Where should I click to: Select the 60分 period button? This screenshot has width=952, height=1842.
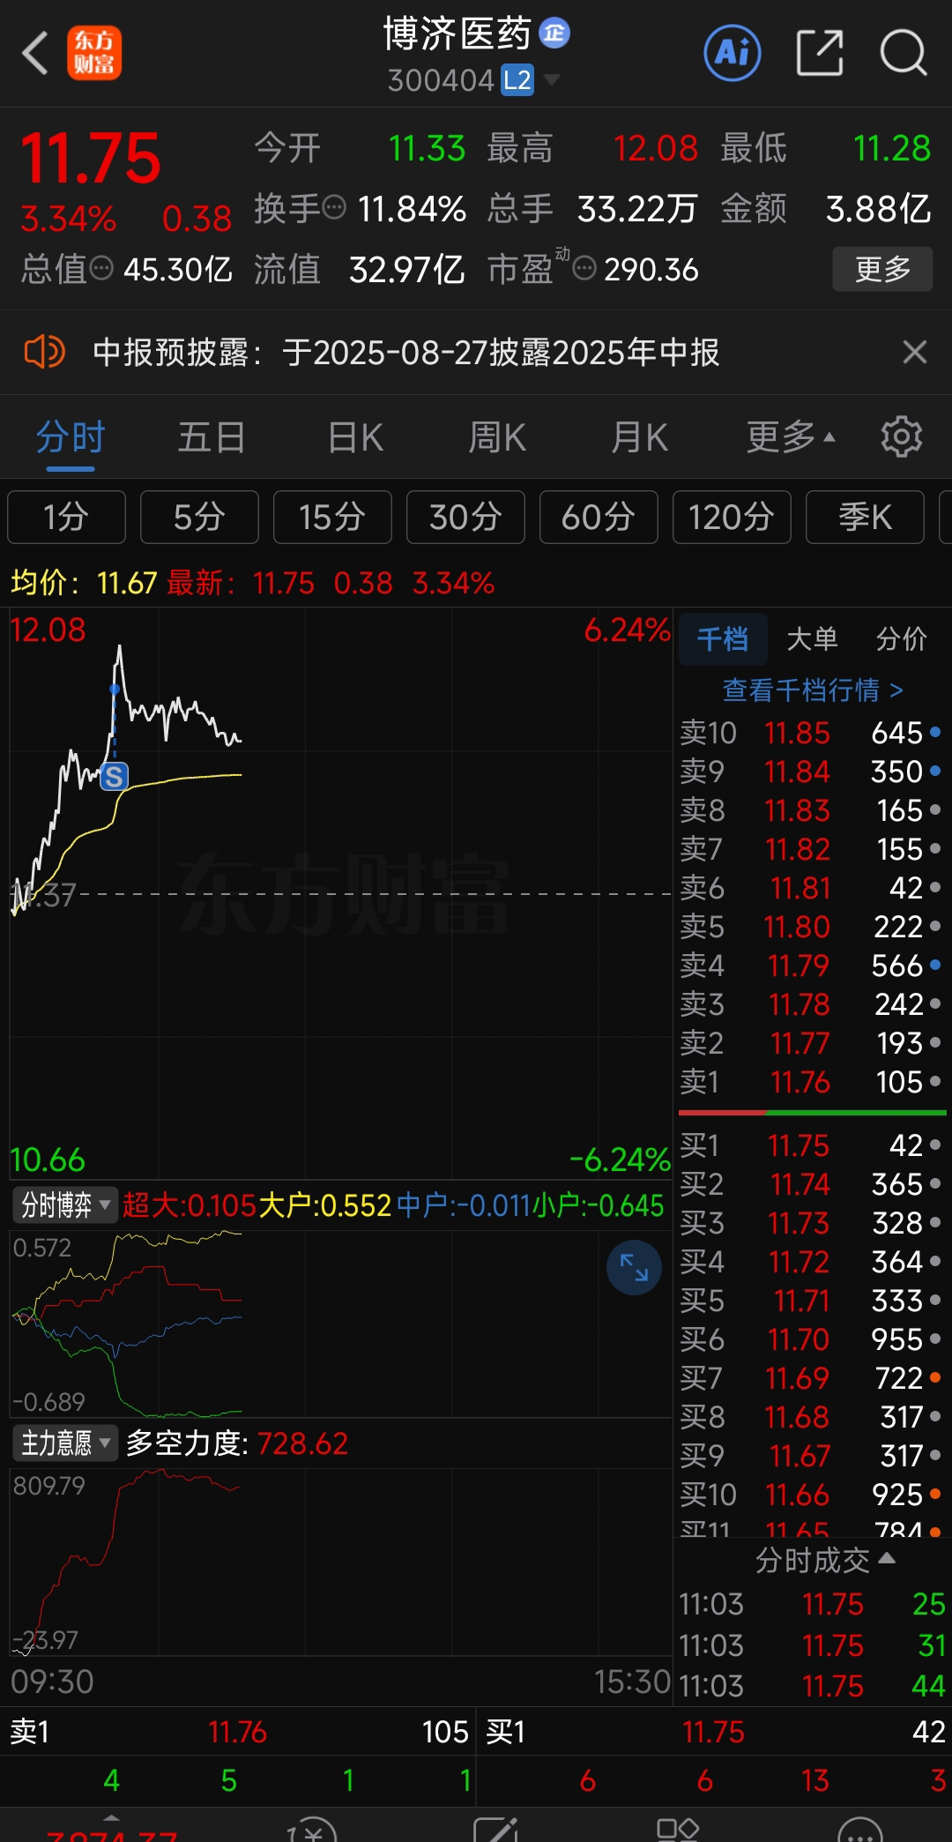tap(599, 517)
